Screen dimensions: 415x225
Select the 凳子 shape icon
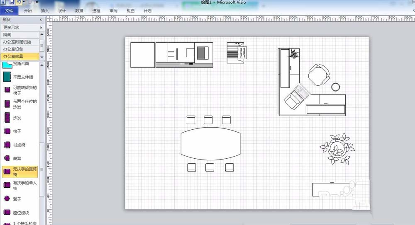pyautogui.click(x=7, y=198)
